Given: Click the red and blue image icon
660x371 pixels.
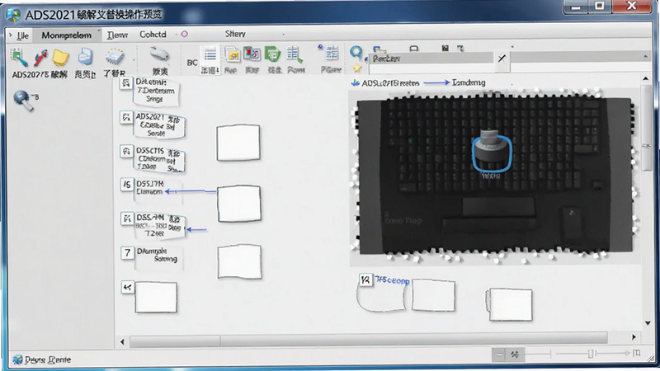Looking at the screenshot, I should point(252,54).
